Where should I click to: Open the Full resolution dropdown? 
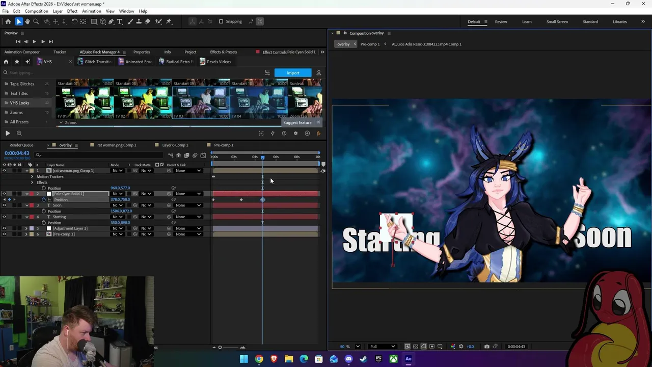[382, 347]
